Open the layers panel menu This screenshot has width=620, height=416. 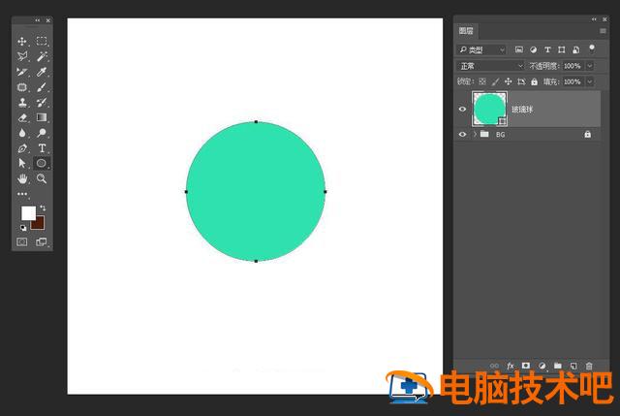(603, 31)
